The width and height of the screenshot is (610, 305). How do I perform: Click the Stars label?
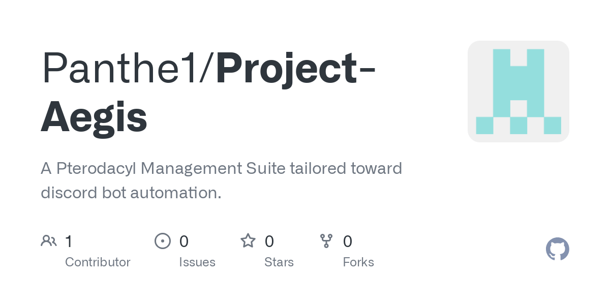pyautogui.click(x=279, y=262)
